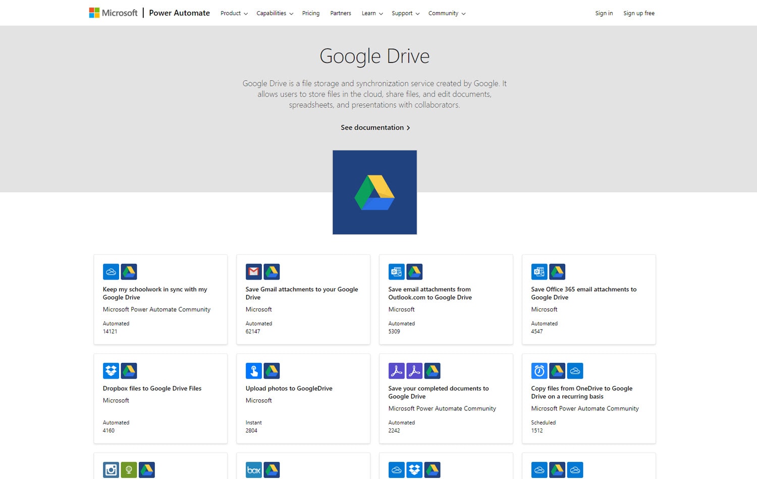Select the Google Drive logo in the page banner

pos(374,192)
